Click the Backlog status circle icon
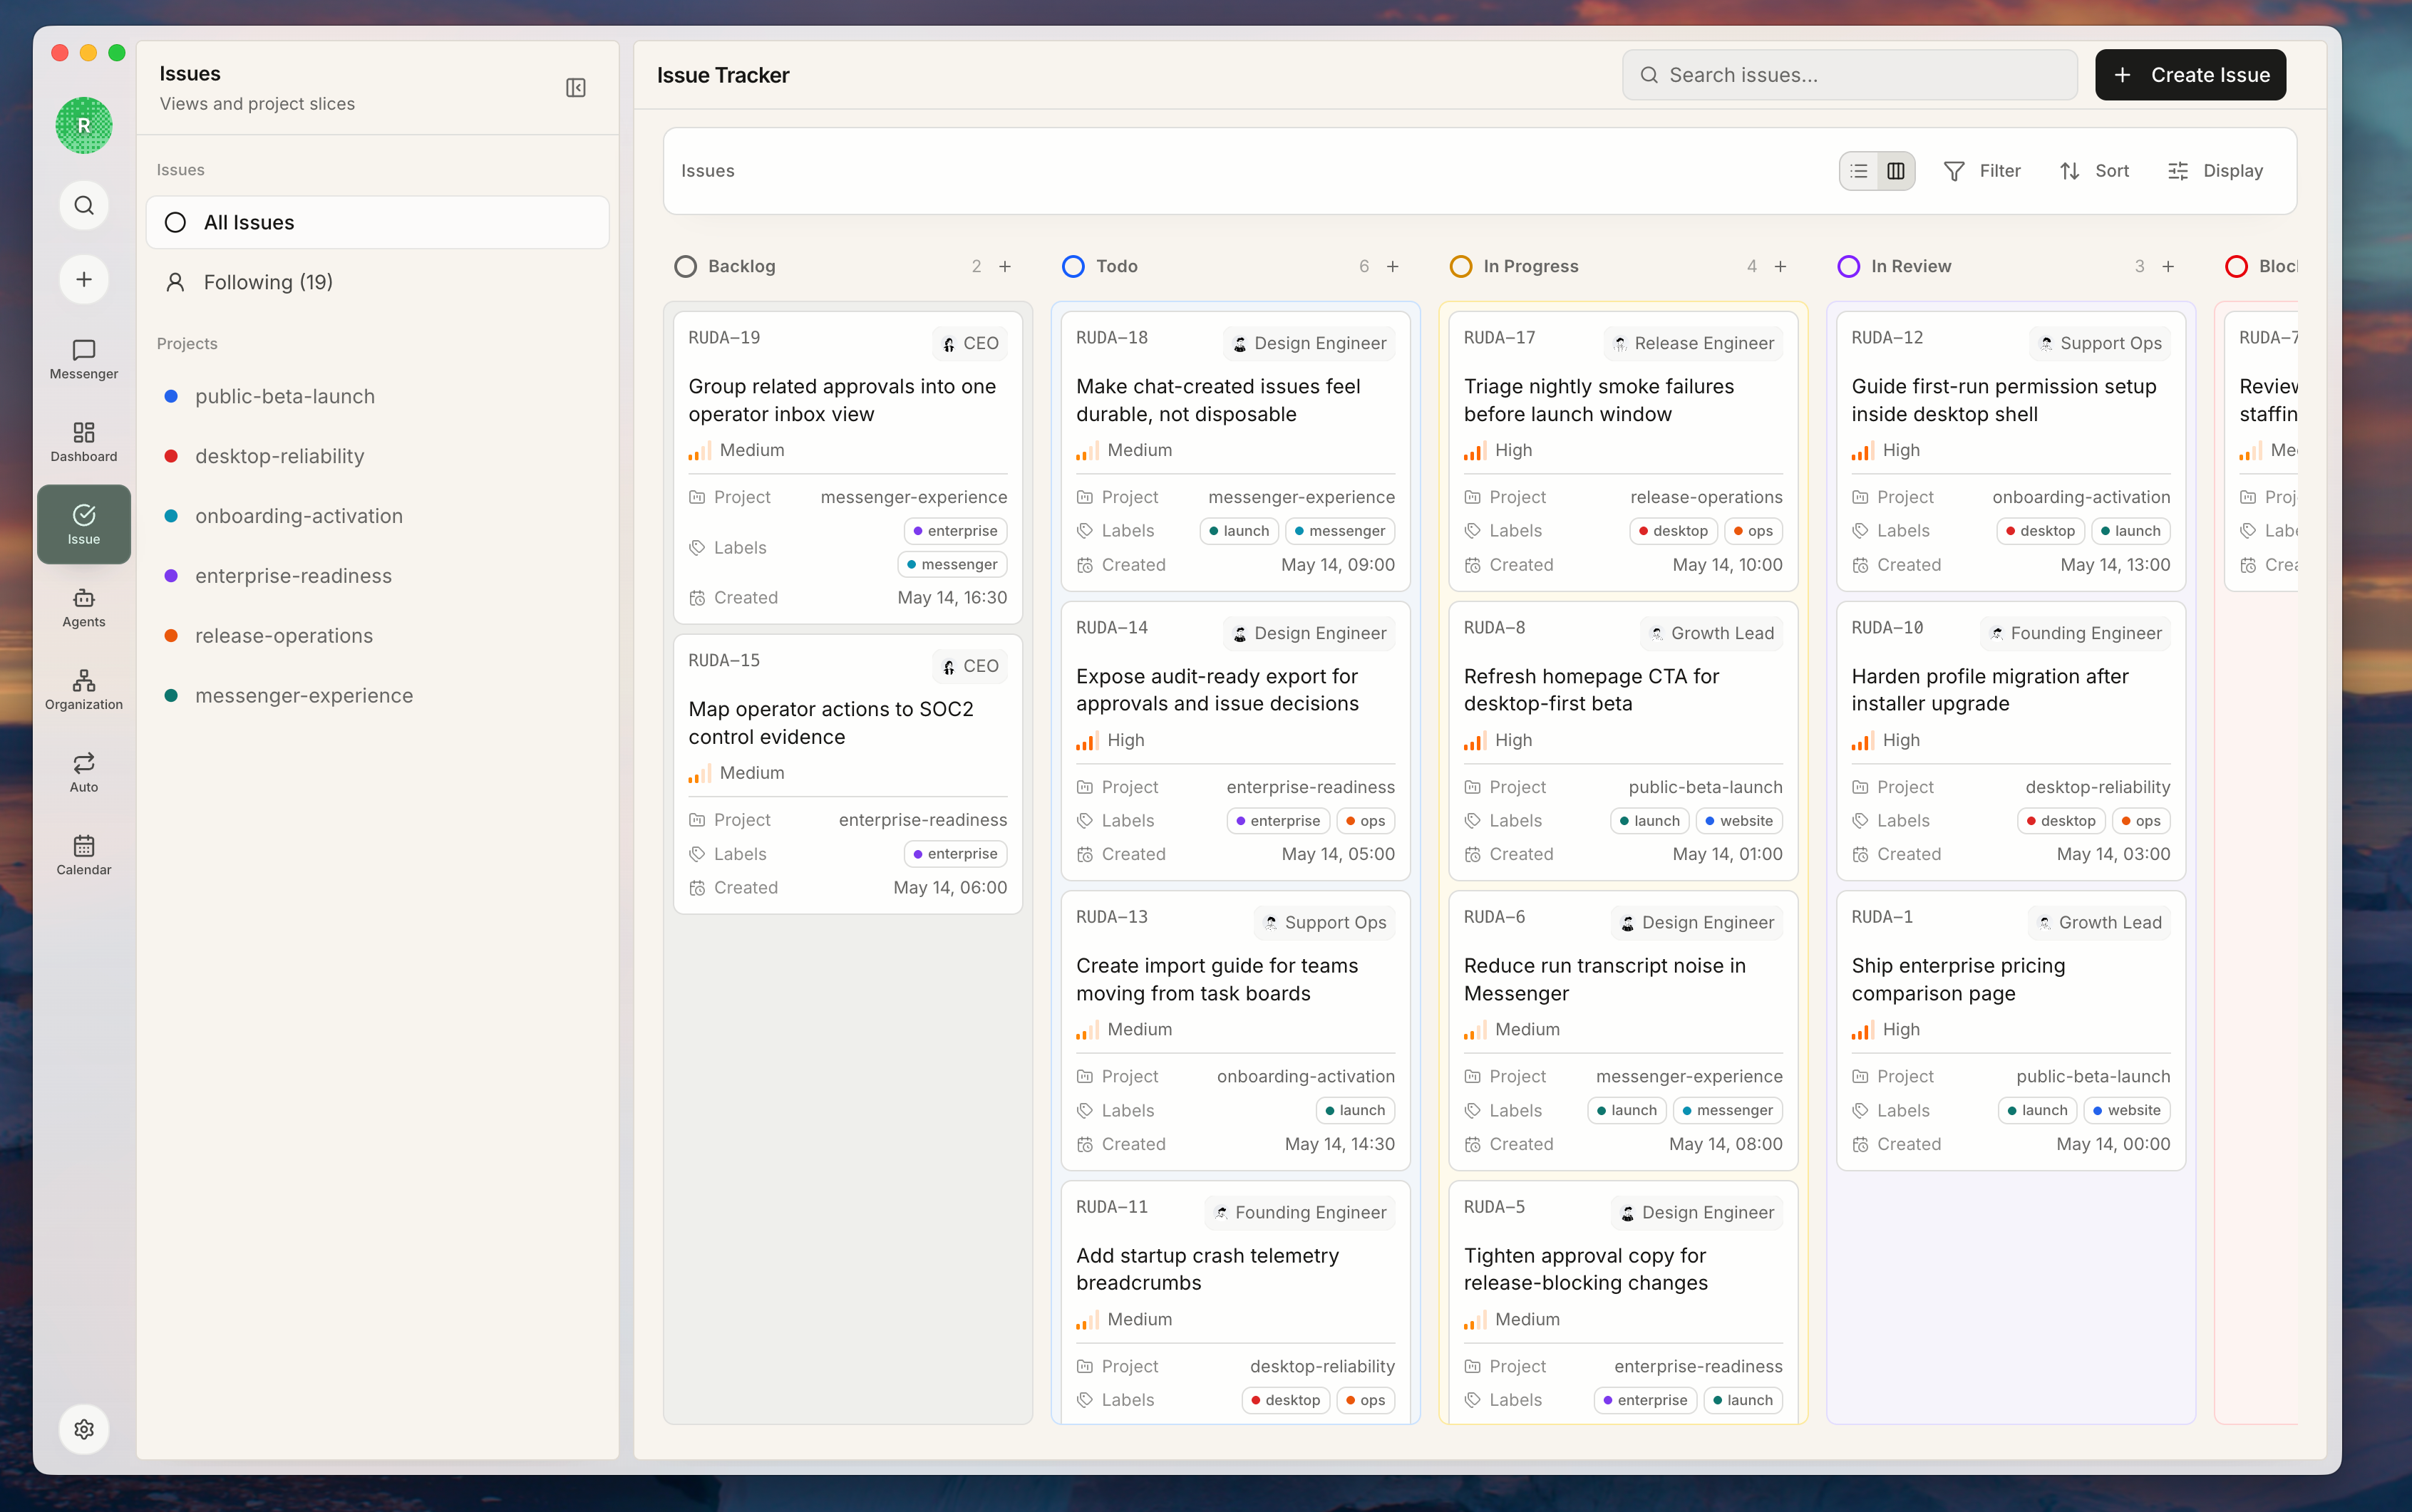 pyautogui.click(x=685, y=266)
